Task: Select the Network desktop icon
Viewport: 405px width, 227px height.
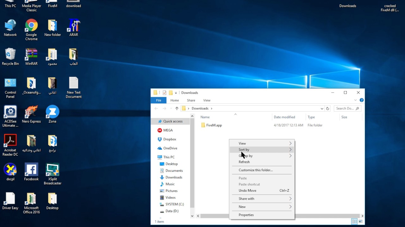Action: [x=10, y=28]
